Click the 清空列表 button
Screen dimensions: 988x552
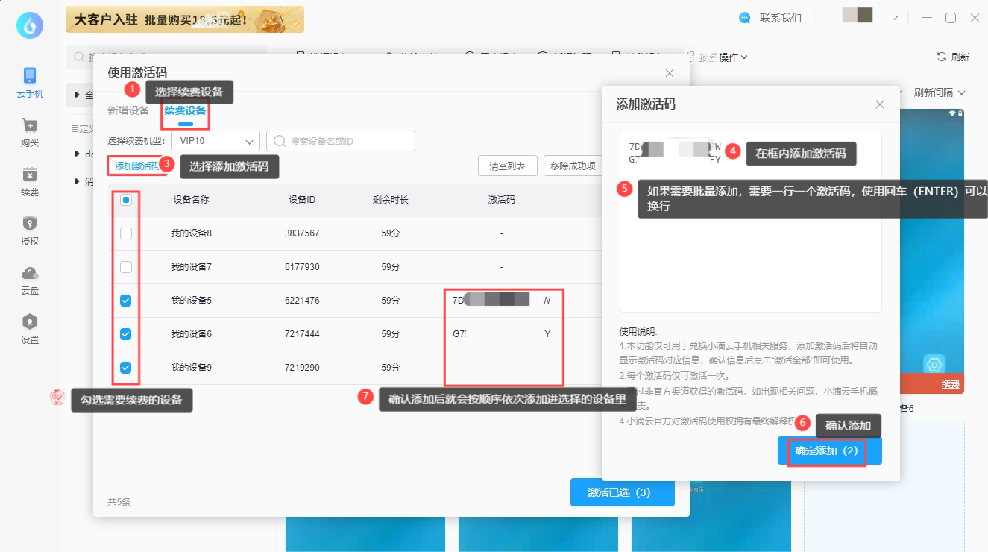point(507,166)
